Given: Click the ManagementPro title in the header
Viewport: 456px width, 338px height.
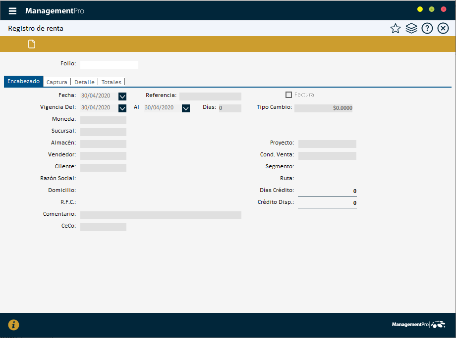Looking at the screenshot, I should (55, 11).
